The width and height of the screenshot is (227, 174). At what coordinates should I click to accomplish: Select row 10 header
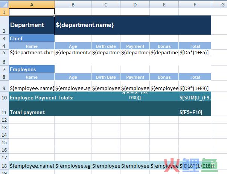(5, 96)
